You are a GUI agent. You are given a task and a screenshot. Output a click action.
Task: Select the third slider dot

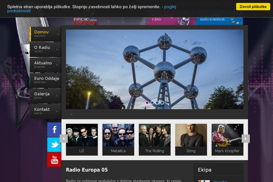tap(157, 103)
